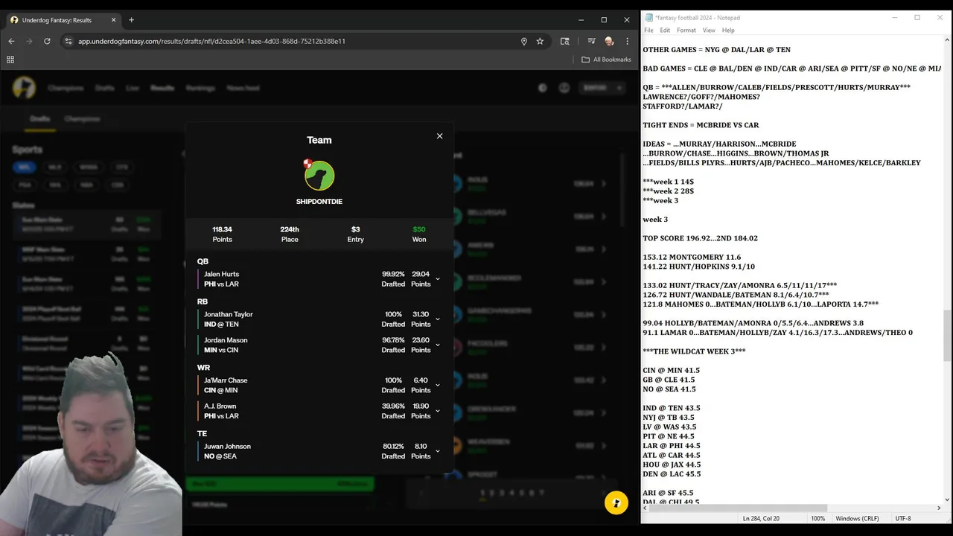953x536 pixels.
Task: Click the 224th Place stat
Action: pyautogui.click(x=290, y=234)
